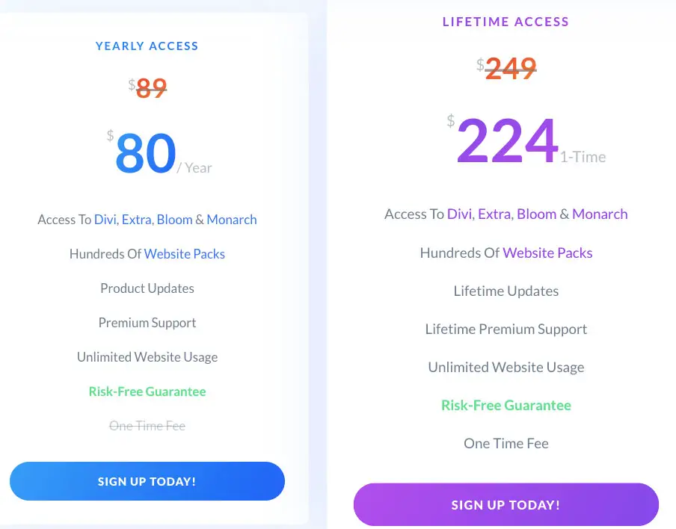Open the Divi link in Lifetime Access
This screenshot has width=676, height=529.
click(460, 214)
